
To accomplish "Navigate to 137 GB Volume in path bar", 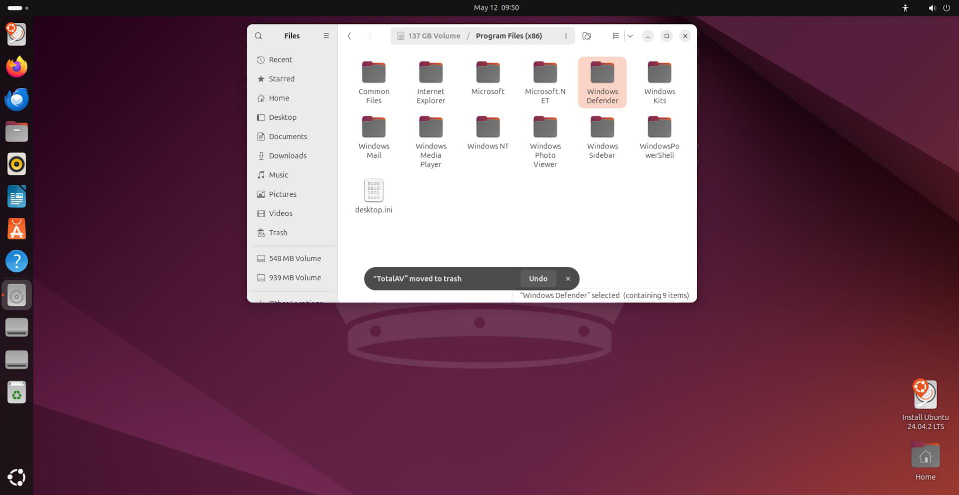I will click(x=429, y=36).
